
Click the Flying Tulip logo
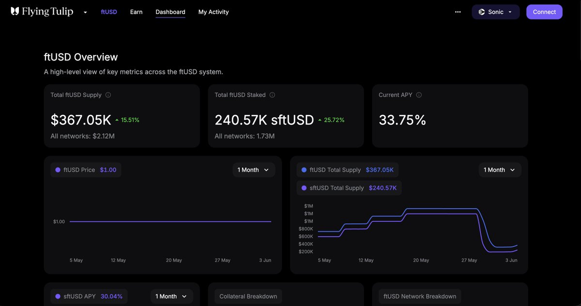click(x=42, y=12)
